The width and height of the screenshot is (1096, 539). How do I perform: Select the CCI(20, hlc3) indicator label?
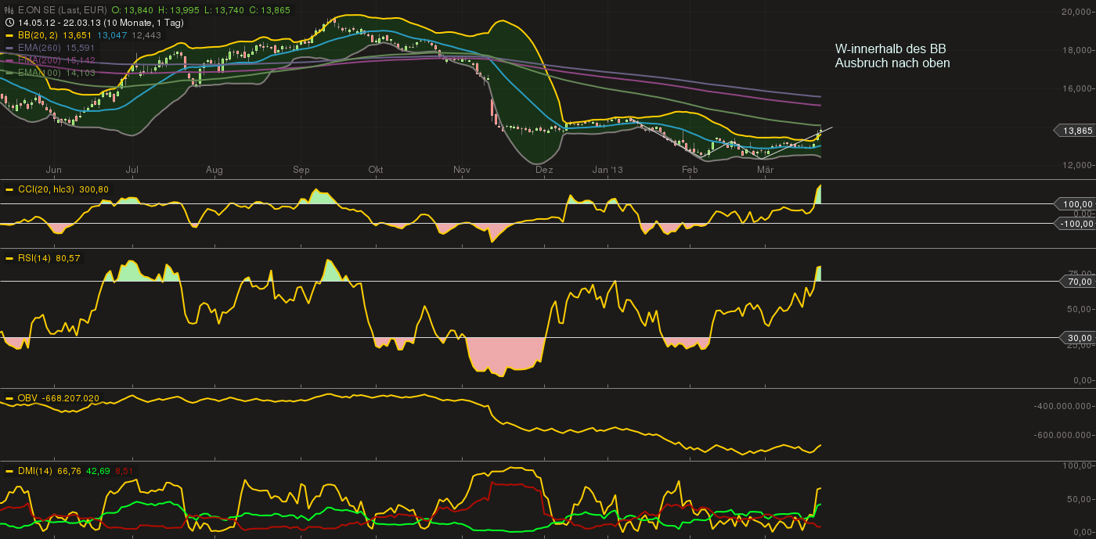47,189
